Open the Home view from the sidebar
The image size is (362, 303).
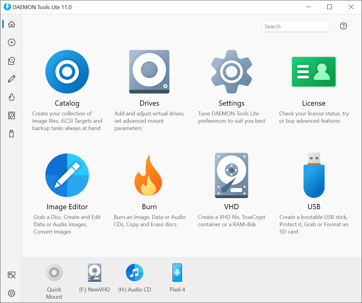pos(12,24)
